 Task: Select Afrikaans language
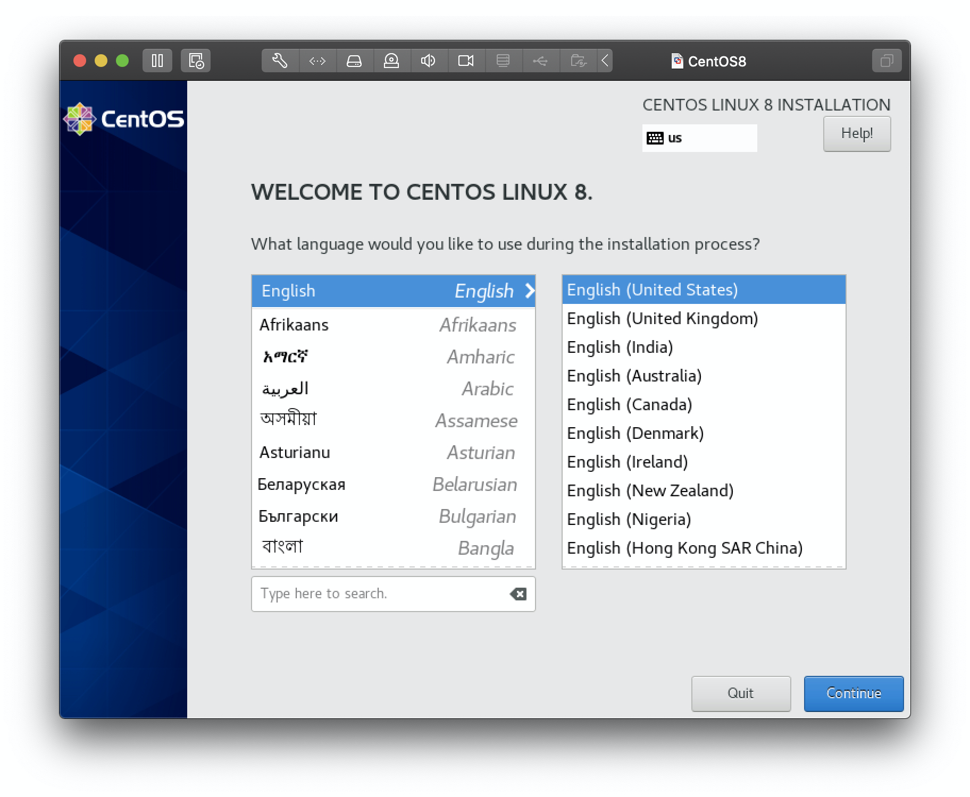[x=393, y=325]
